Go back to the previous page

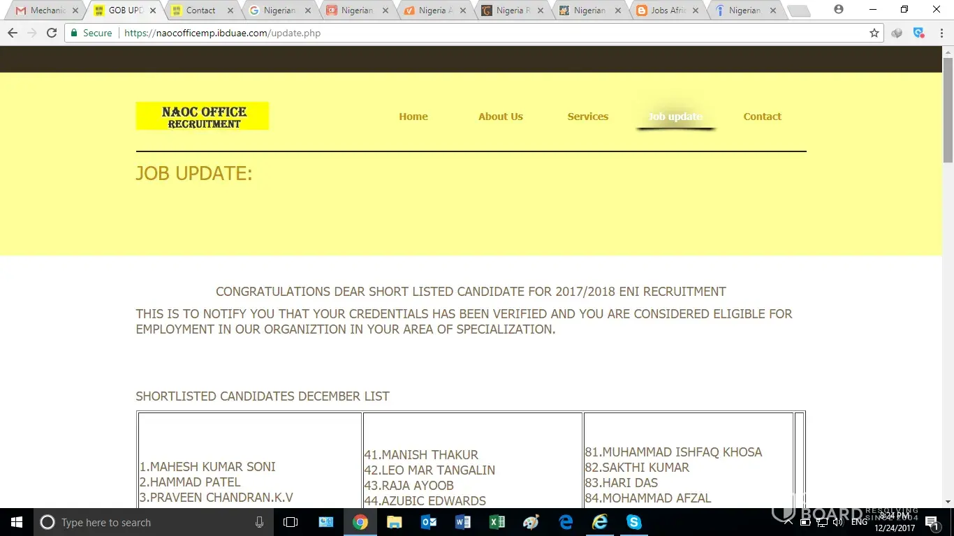tap(12, 33)
